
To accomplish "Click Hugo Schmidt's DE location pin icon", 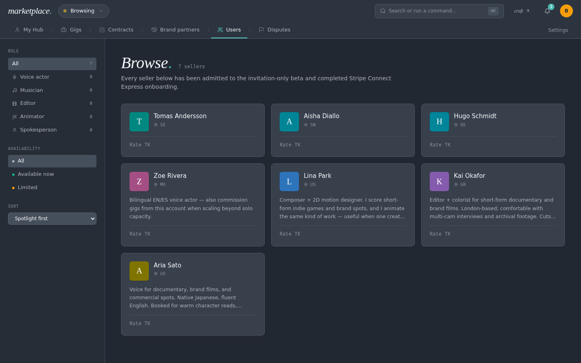I will point(456,125).
